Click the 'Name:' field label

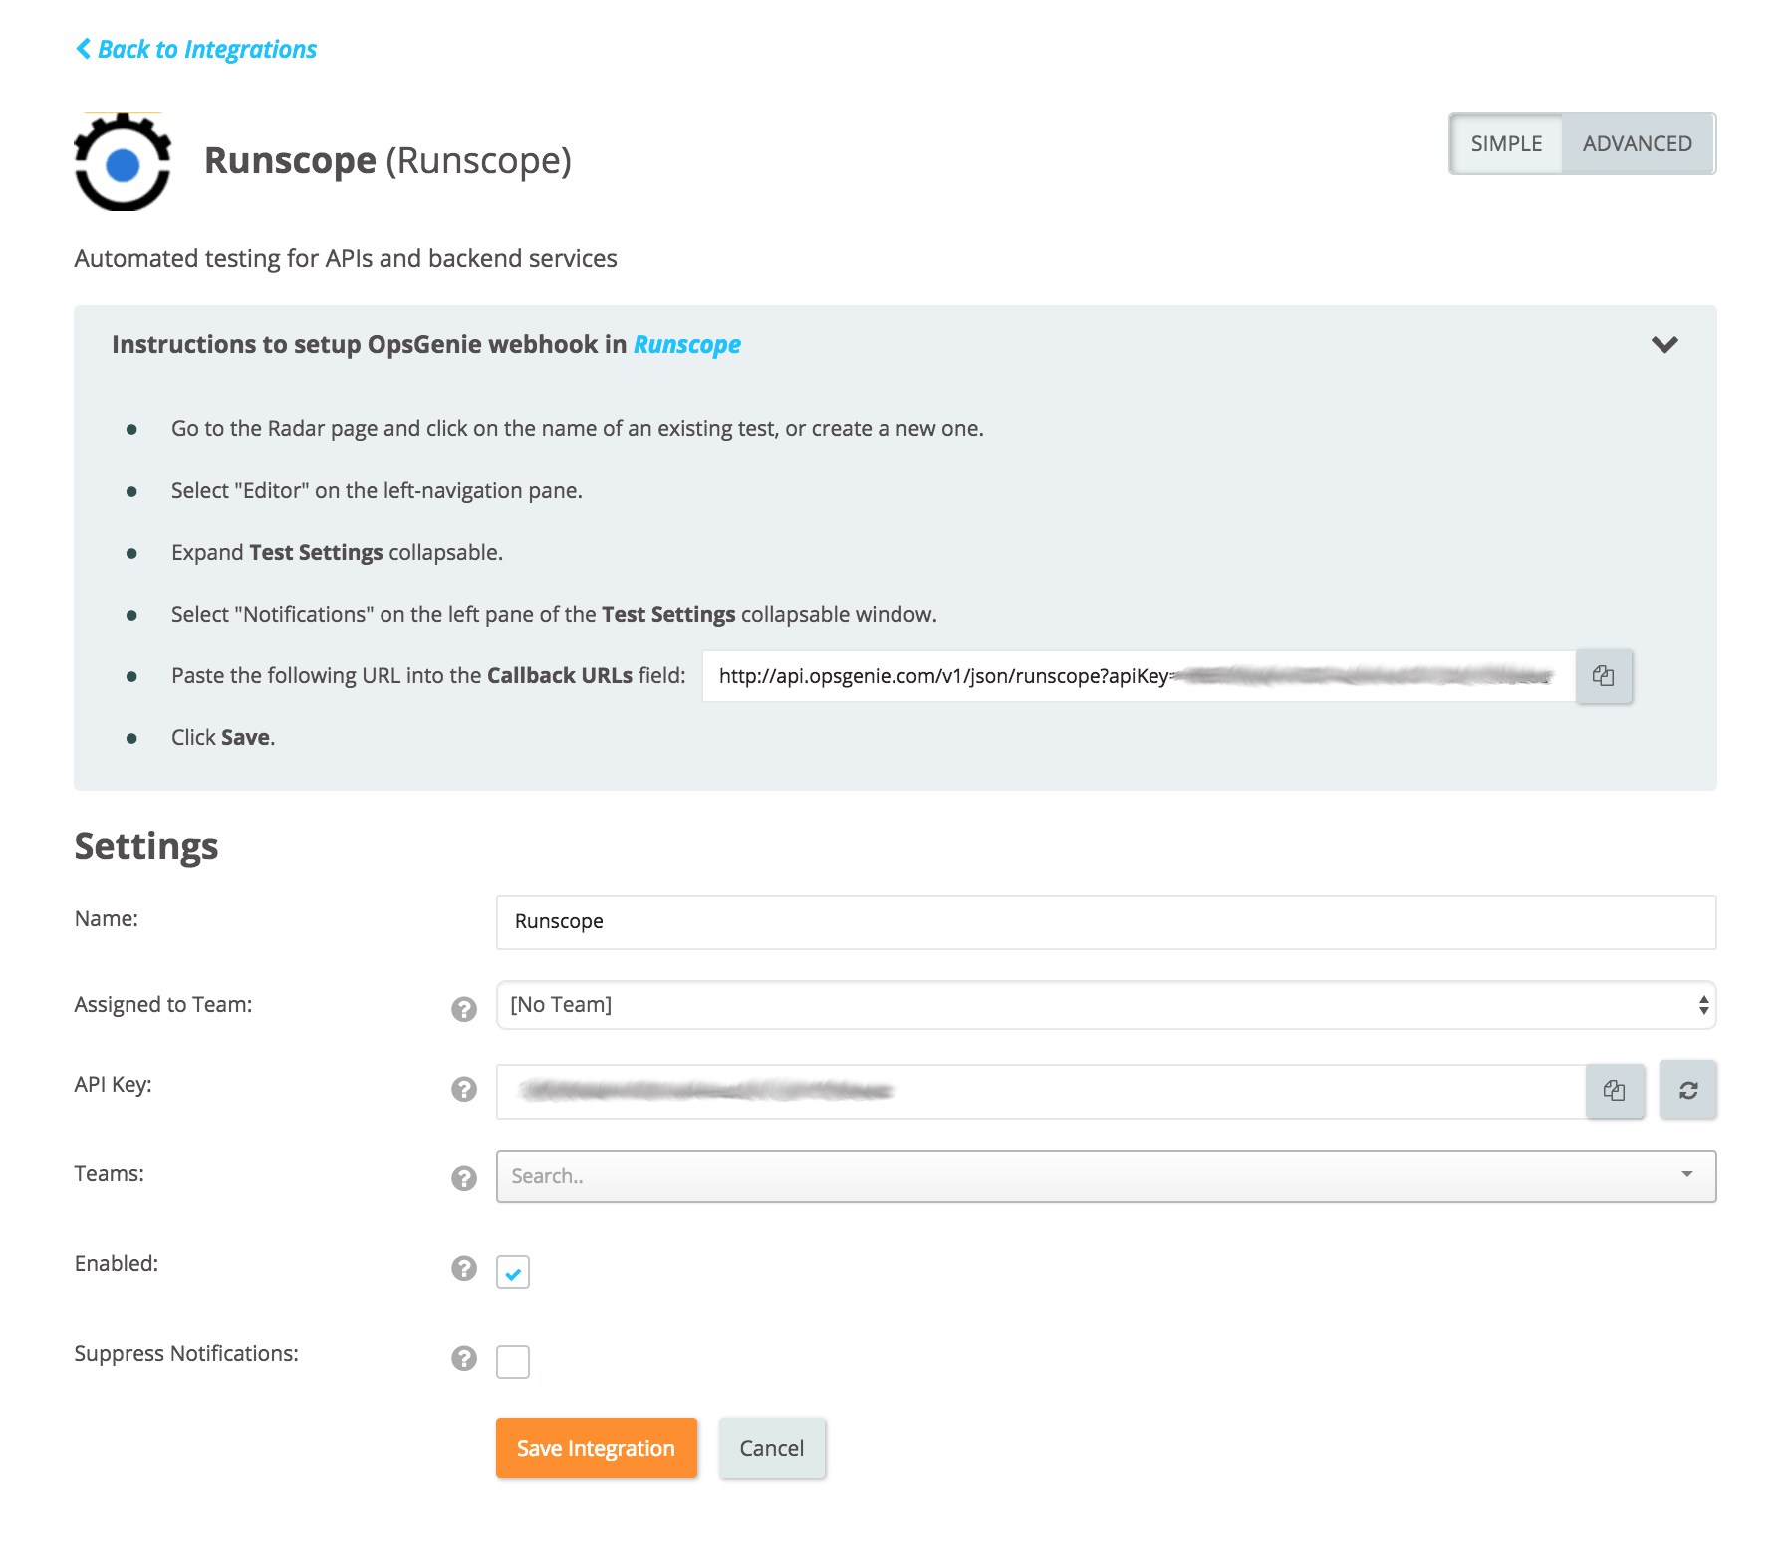[107, 919]
